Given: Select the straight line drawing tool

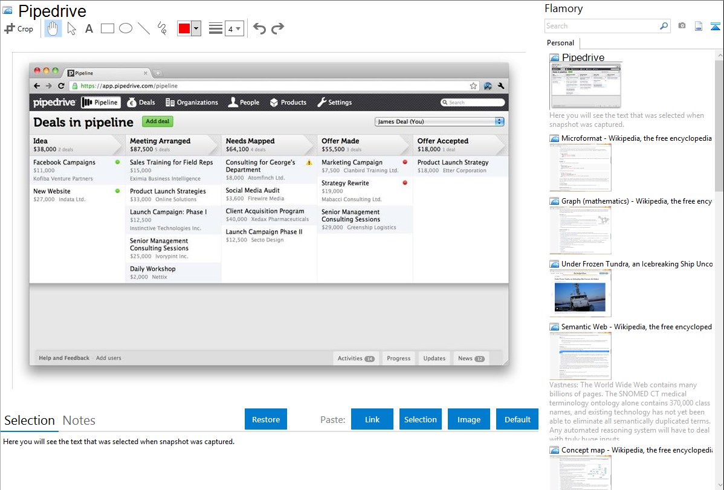Looking at the screenshot, I should coord(144,28).
